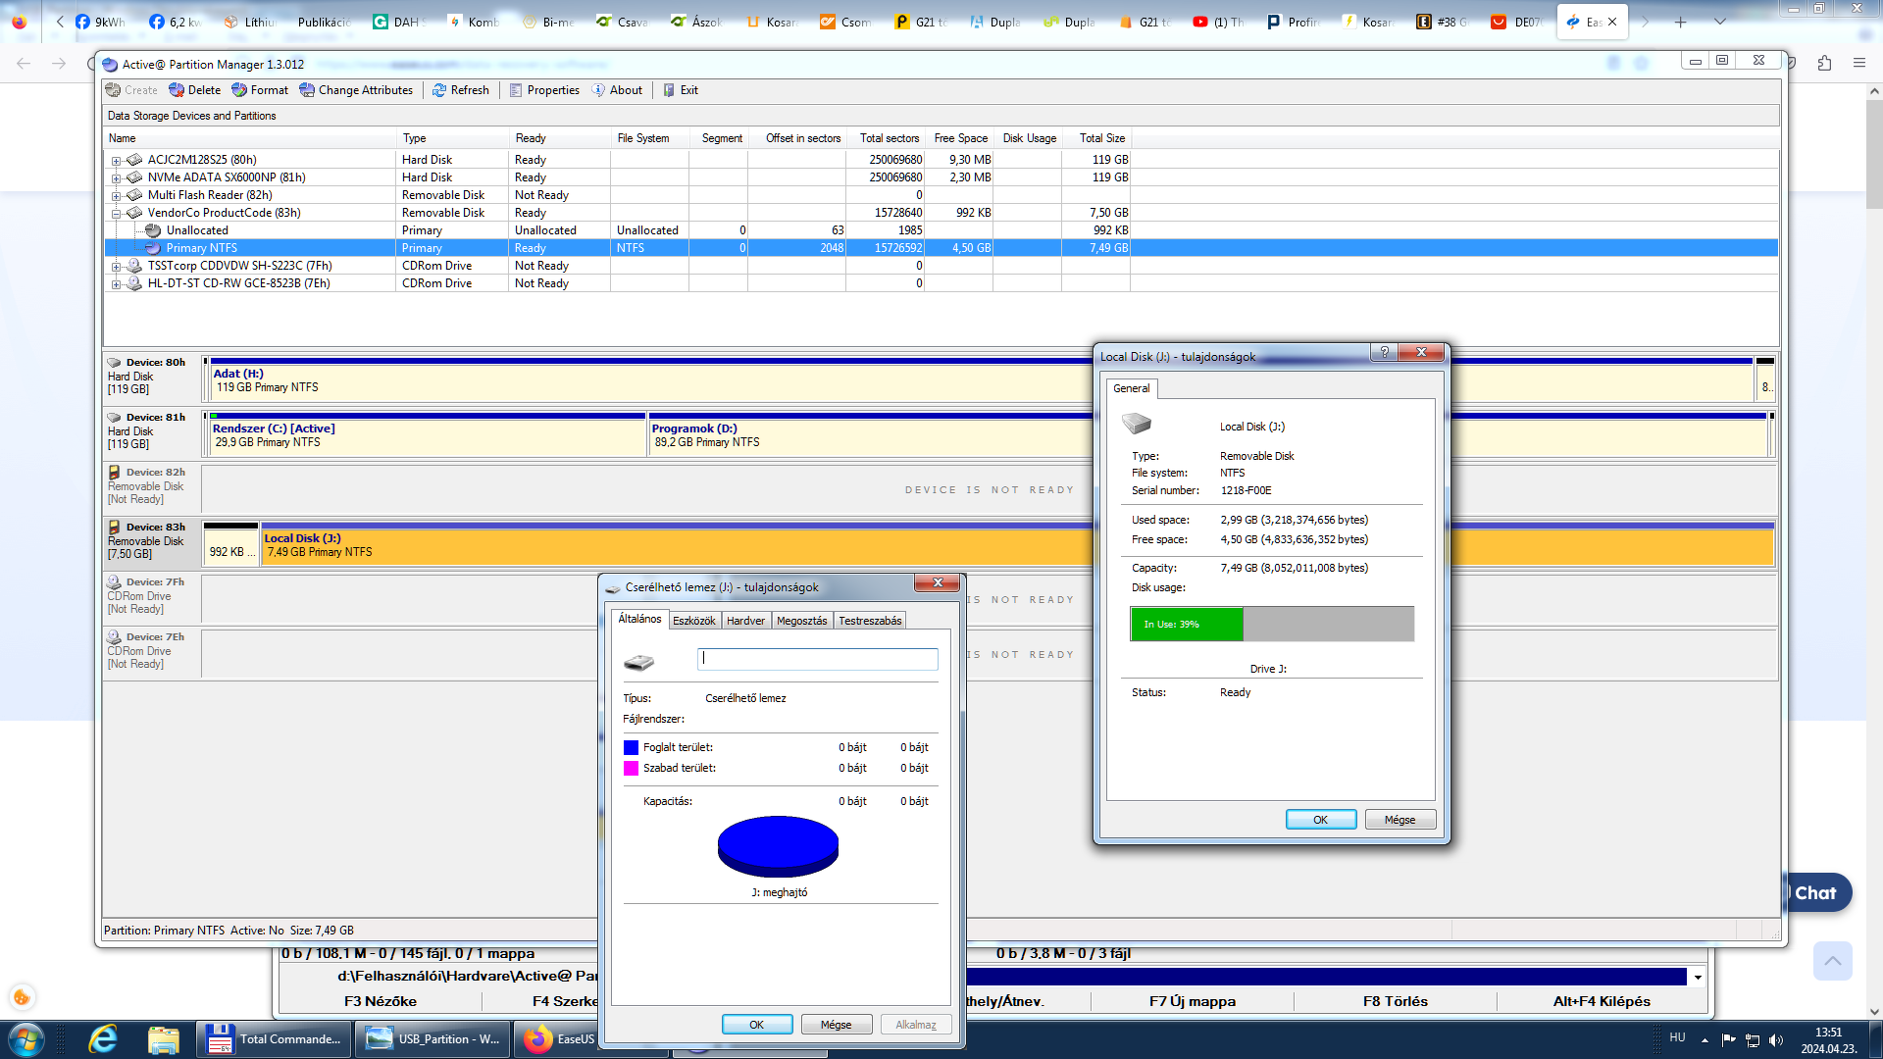Click the Delete partition toolbar icon
The width and height of the screenshot is (1883, 1059).
tap(178, 90)
